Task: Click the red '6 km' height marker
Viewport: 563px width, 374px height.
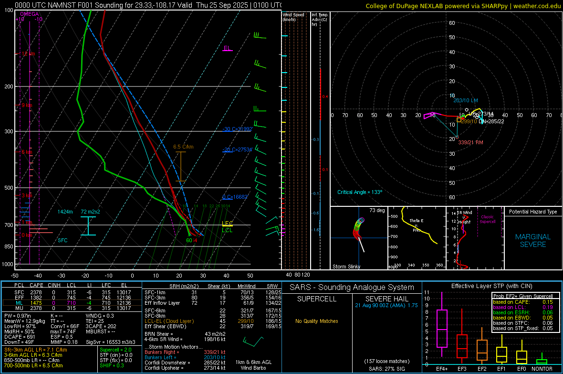Action: point(27,152)
